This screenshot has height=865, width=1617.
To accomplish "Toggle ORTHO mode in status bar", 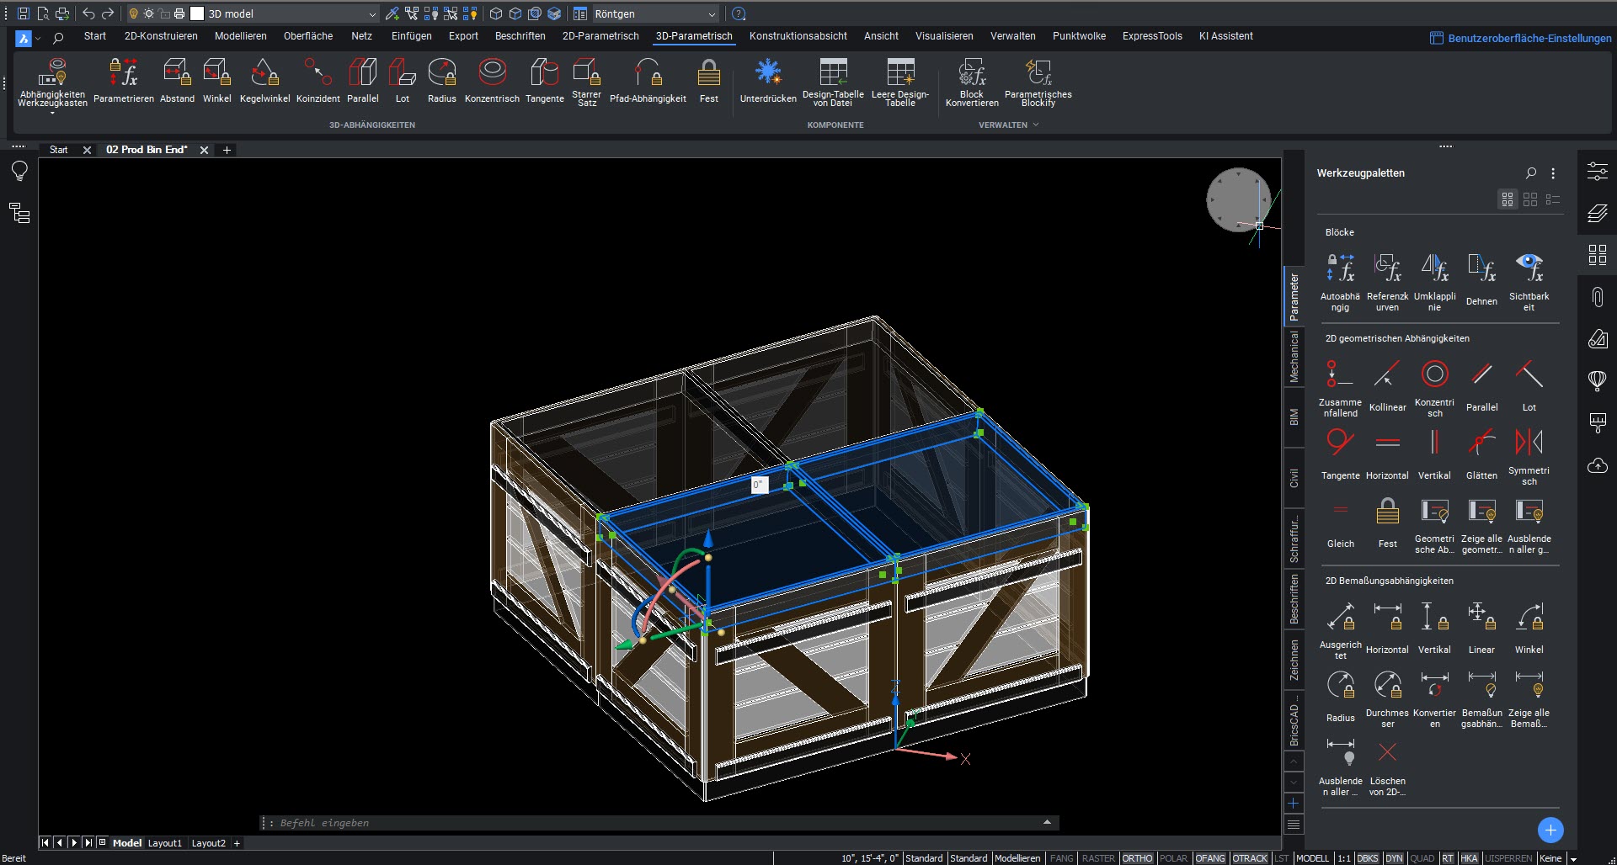I will [1137, 858].
